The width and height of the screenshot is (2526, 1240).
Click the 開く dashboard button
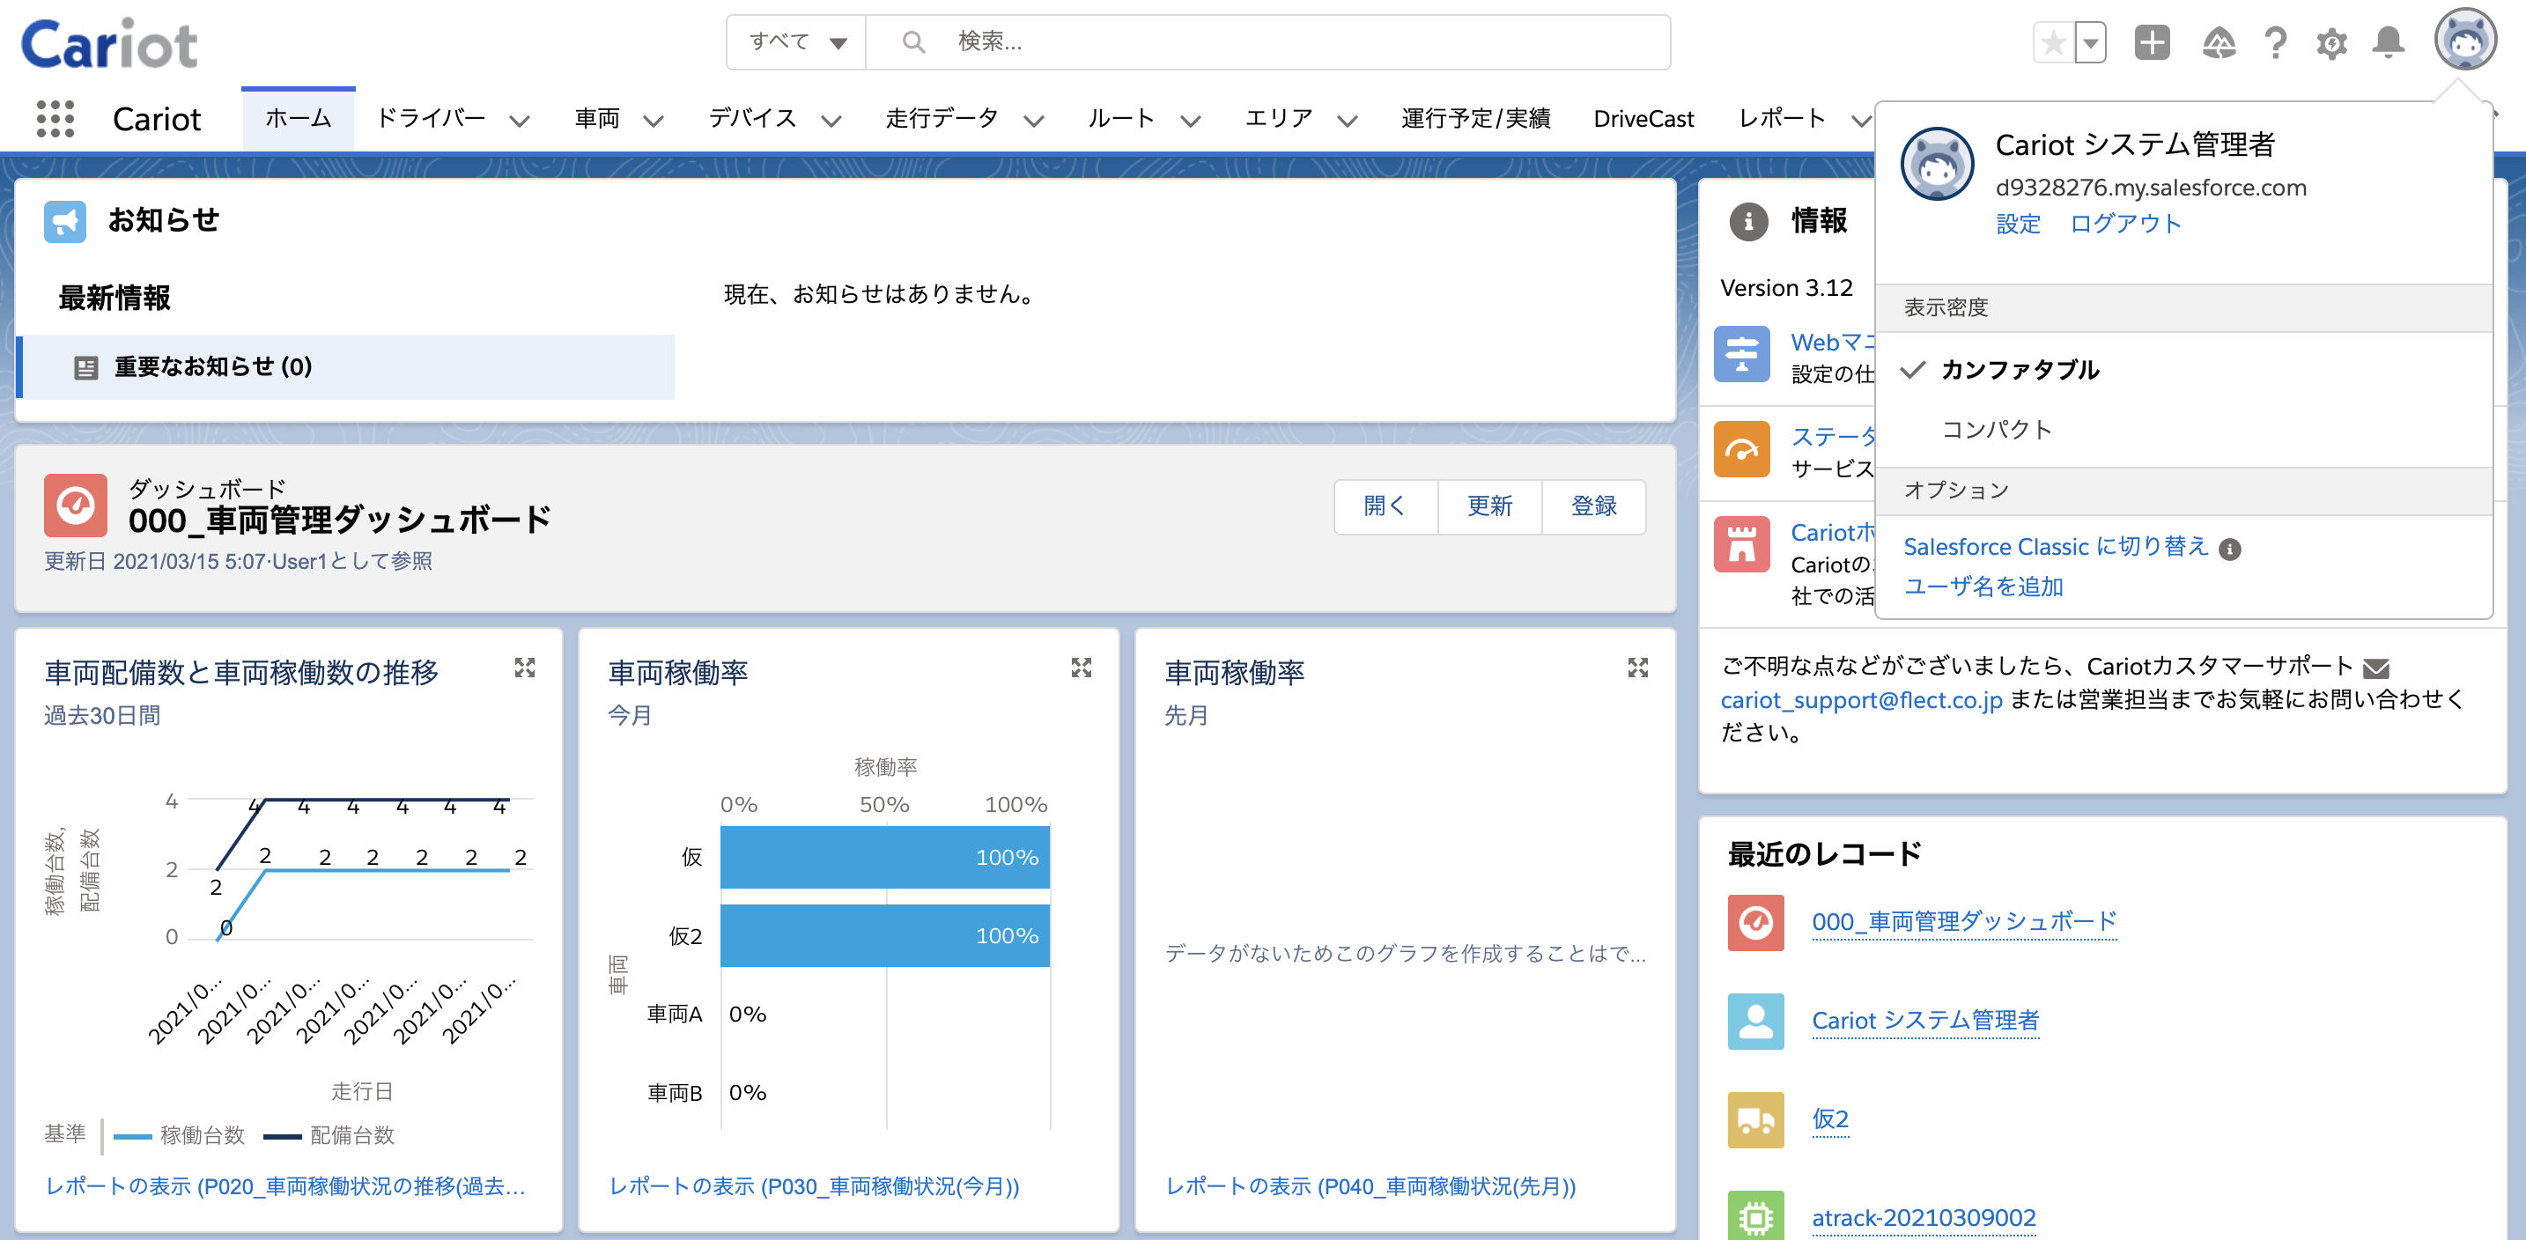click(x=1385, y=506)
